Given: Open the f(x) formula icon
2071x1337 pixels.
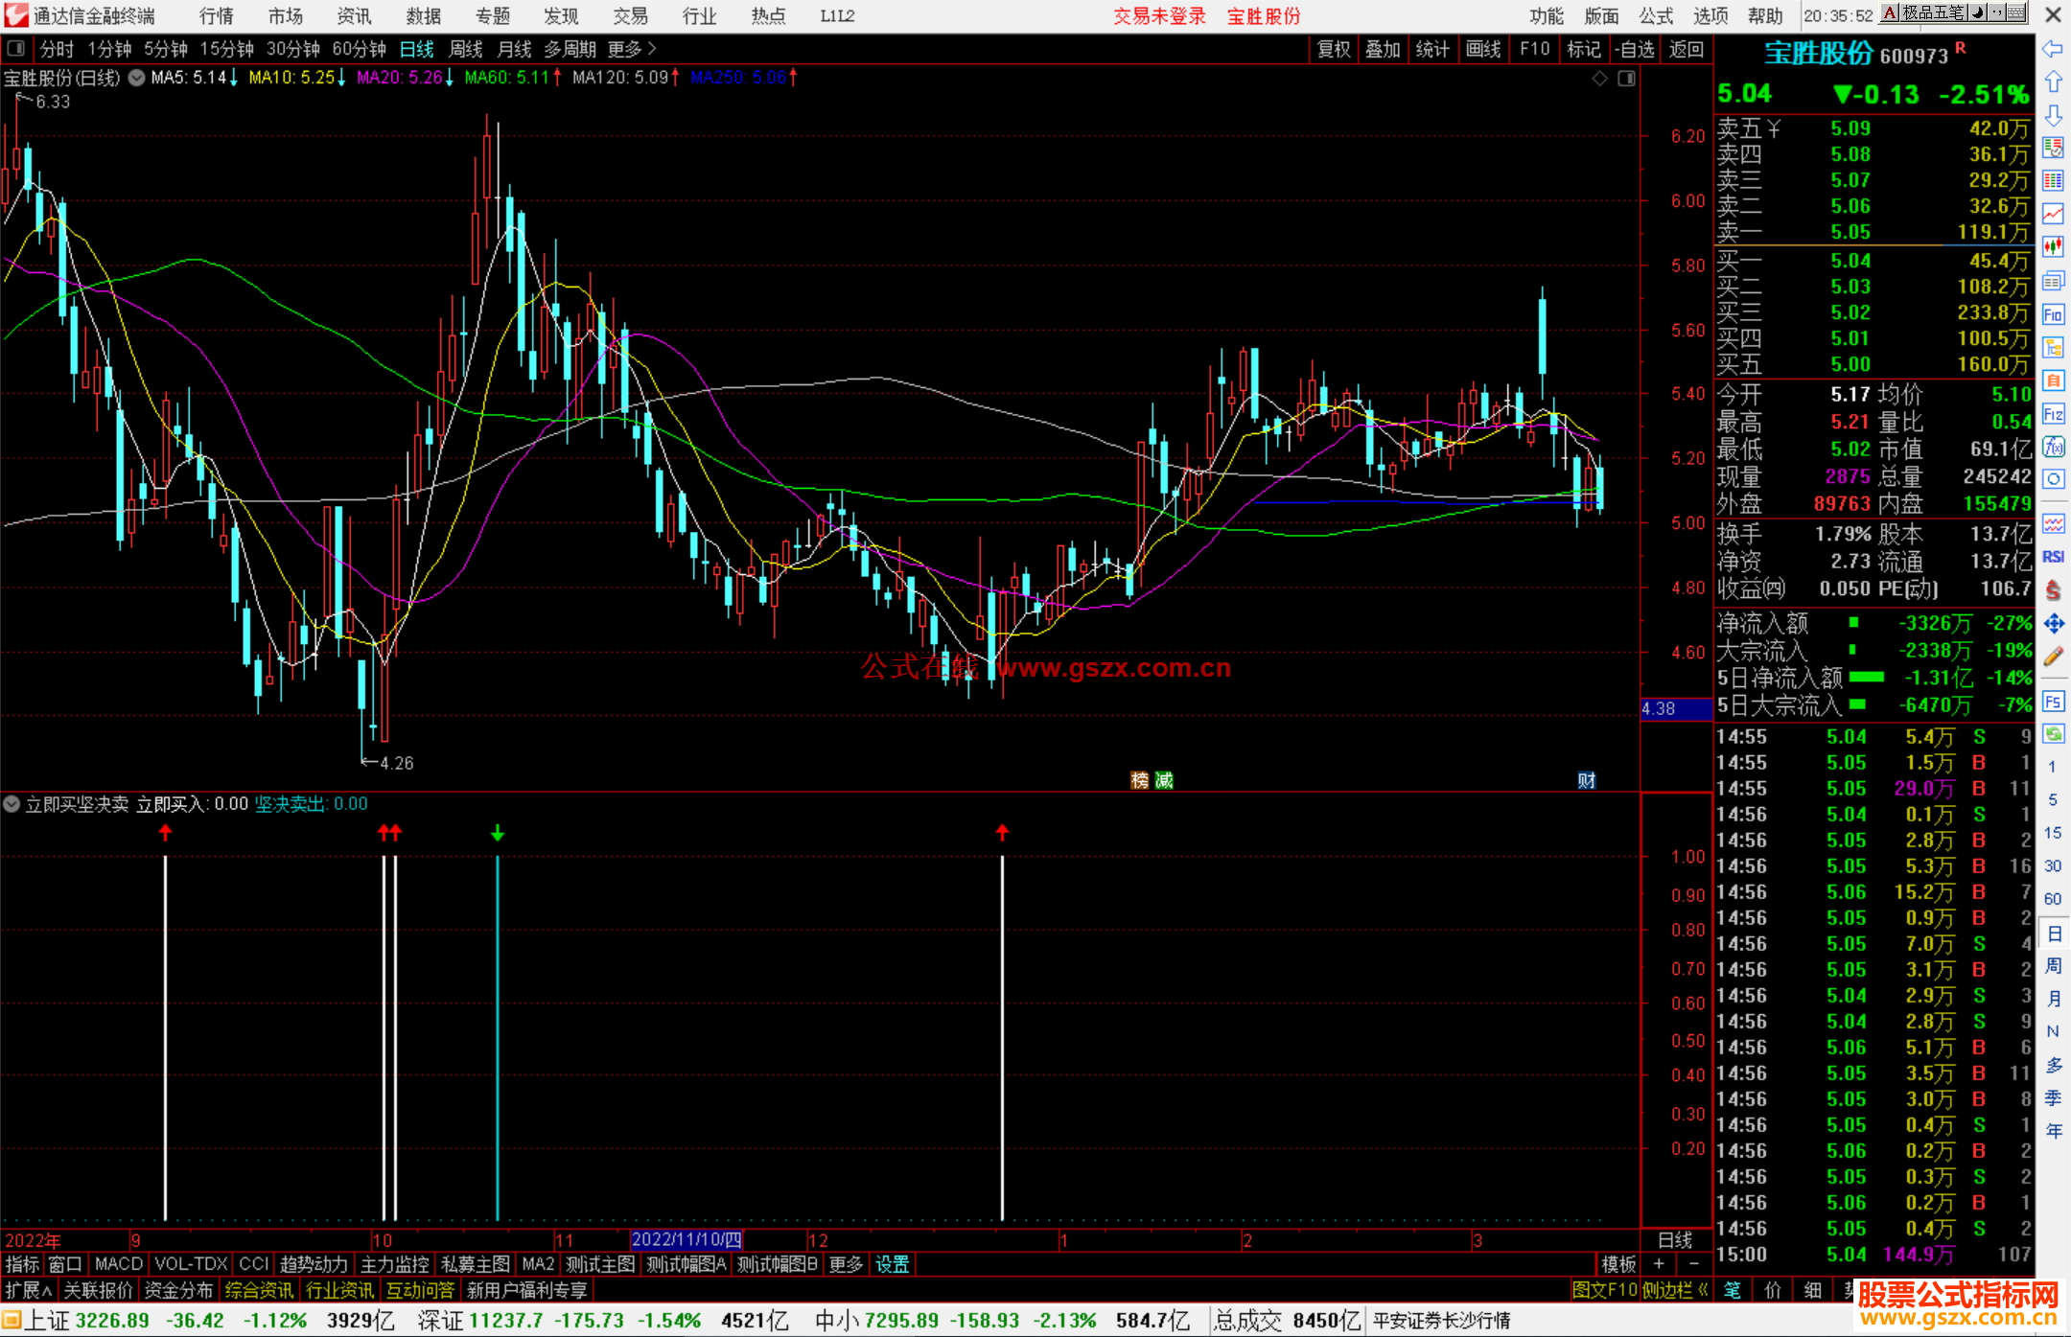Looking at the screenshot, I should (x=2053, y=447).
